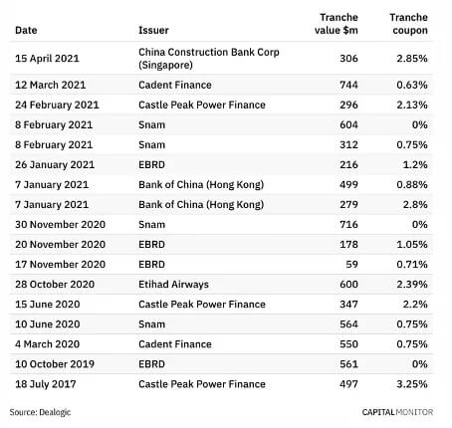Click the Source: Dealogic caption
The width and height of the screenshot is (452, 428).
pos(40,412)
